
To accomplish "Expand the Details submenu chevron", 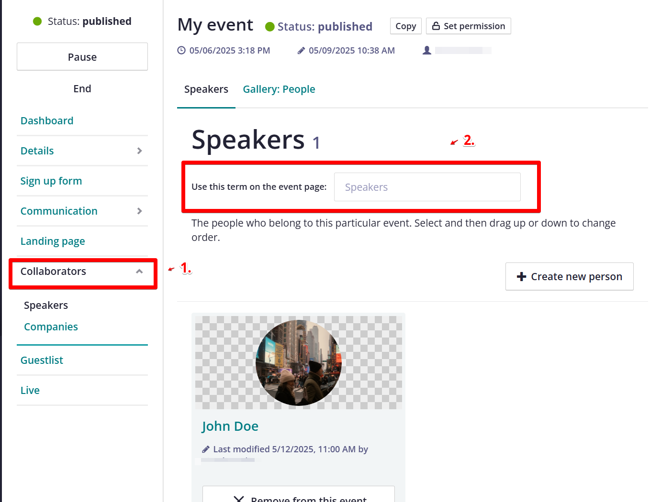I will [139, 151].
